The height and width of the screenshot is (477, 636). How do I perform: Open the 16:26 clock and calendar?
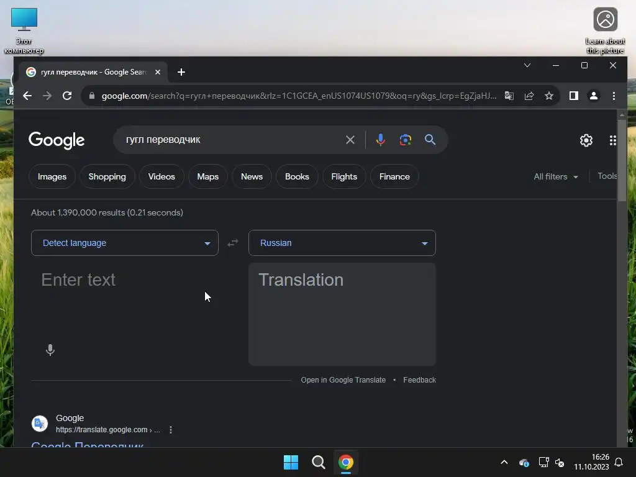pyautogui.click(x=592, y=462)
